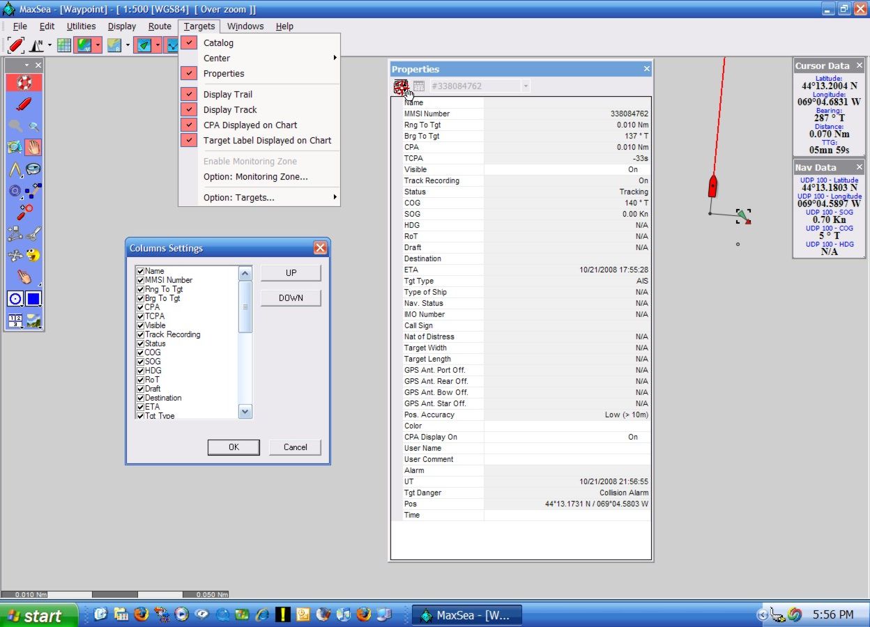Click the UP button
Image resolution: width=870 pixels, height=627 pixels.
pos(291,273)
